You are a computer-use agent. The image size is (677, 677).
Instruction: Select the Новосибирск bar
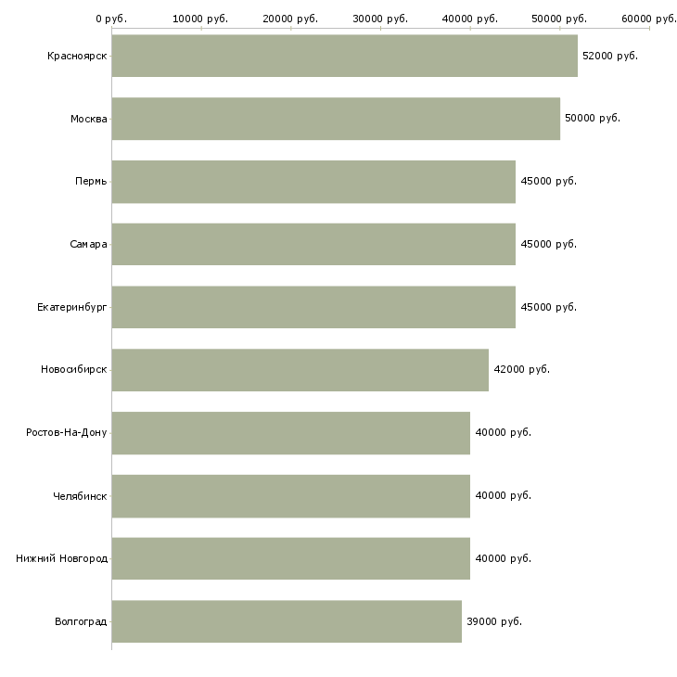point(300,370)
